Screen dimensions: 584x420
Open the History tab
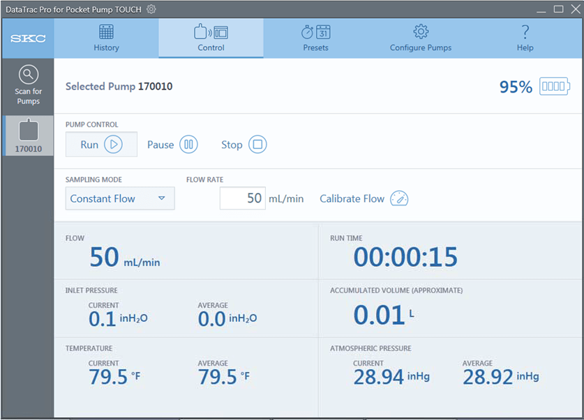106,38
